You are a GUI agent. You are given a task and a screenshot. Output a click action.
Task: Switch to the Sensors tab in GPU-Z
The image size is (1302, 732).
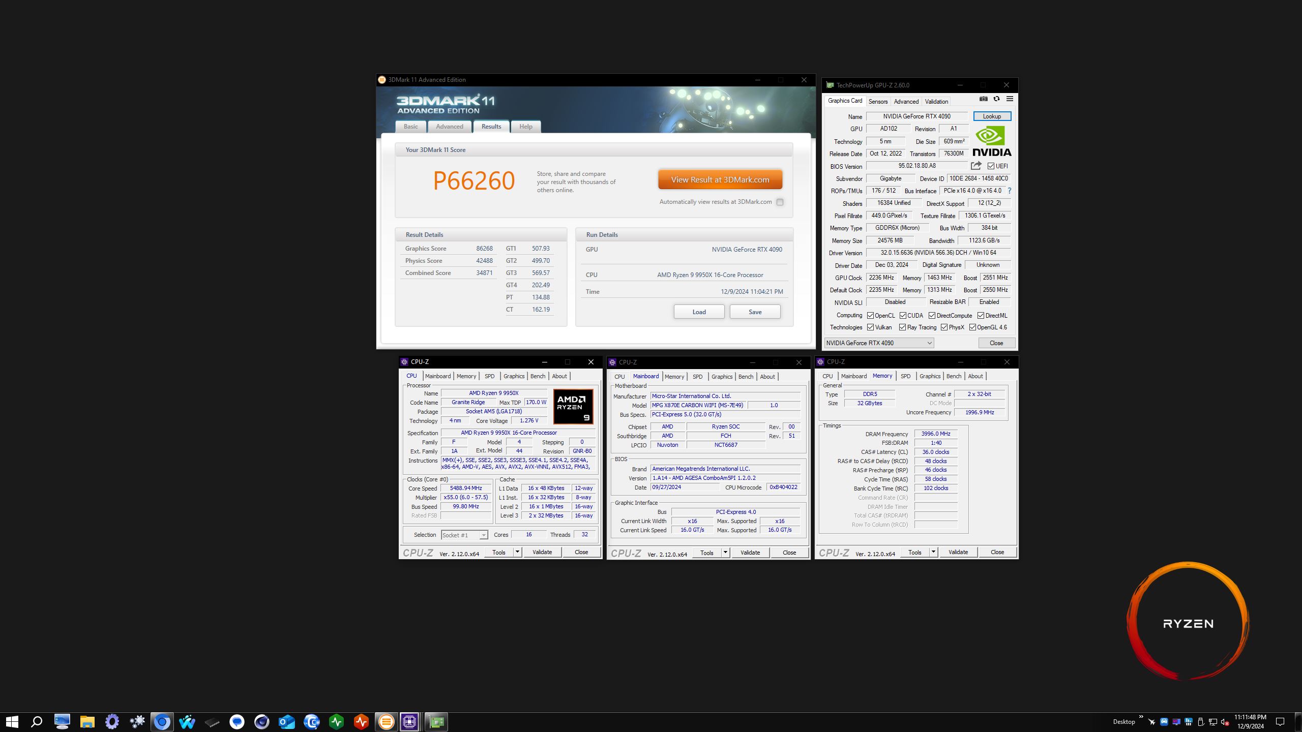pyautogui.click(x=878, y=102)
